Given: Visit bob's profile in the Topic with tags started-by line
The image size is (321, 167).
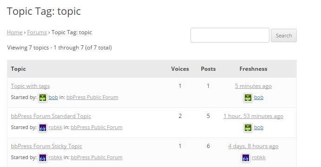Looking at the screenshot, I should click(53, 97).
